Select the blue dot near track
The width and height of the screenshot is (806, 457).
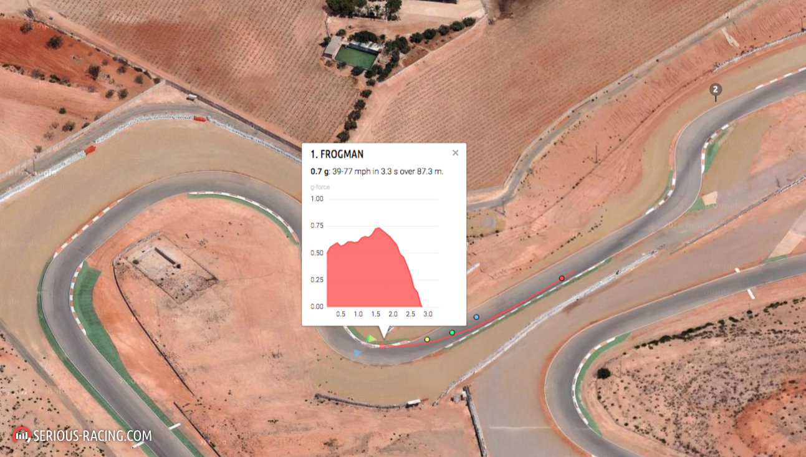(x=476, y=317)
